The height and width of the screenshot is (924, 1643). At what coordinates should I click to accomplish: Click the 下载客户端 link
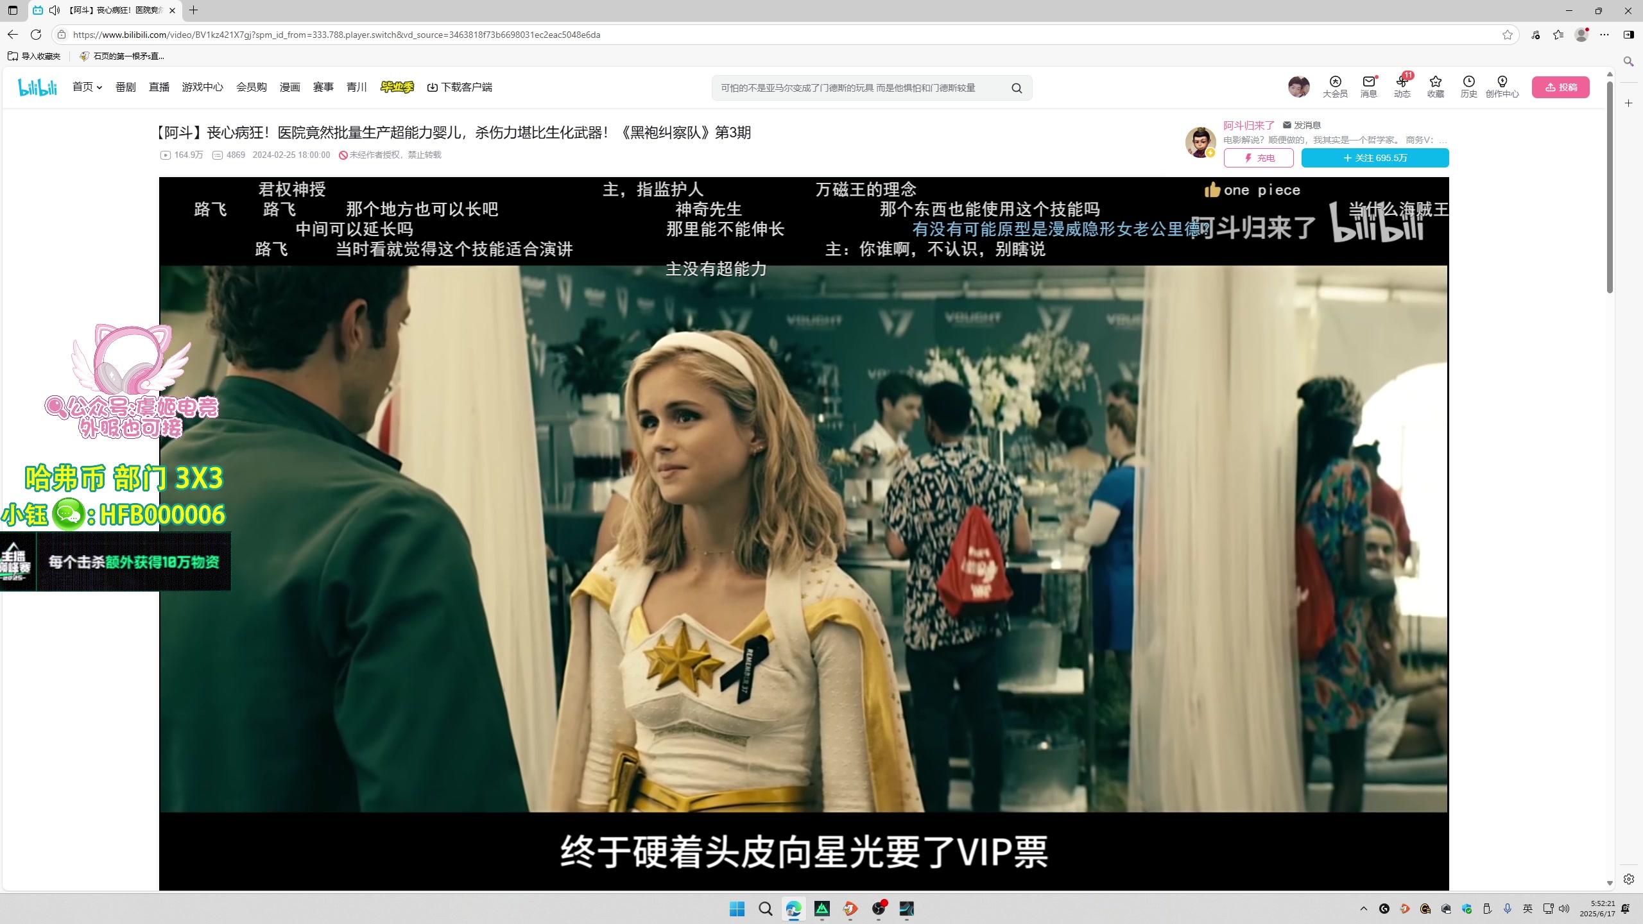(460, 87)
